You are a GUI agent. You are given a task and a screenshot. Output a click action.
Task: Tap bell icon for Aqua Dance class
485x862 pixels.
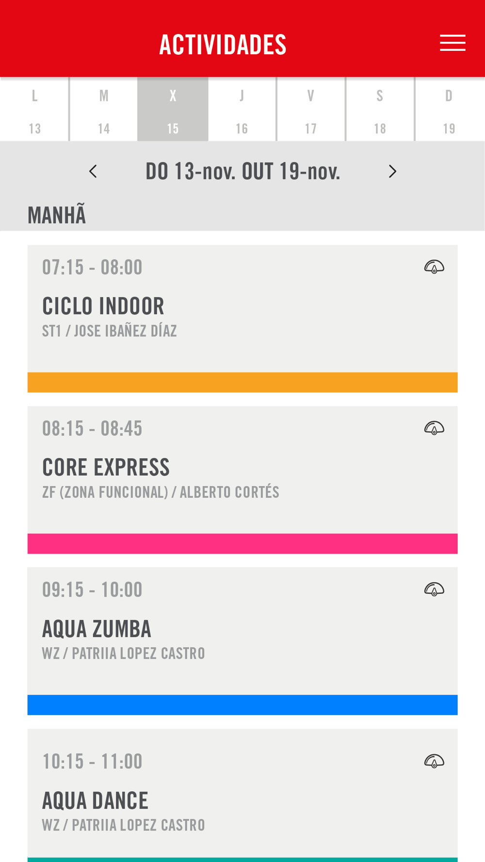[434, 761]
